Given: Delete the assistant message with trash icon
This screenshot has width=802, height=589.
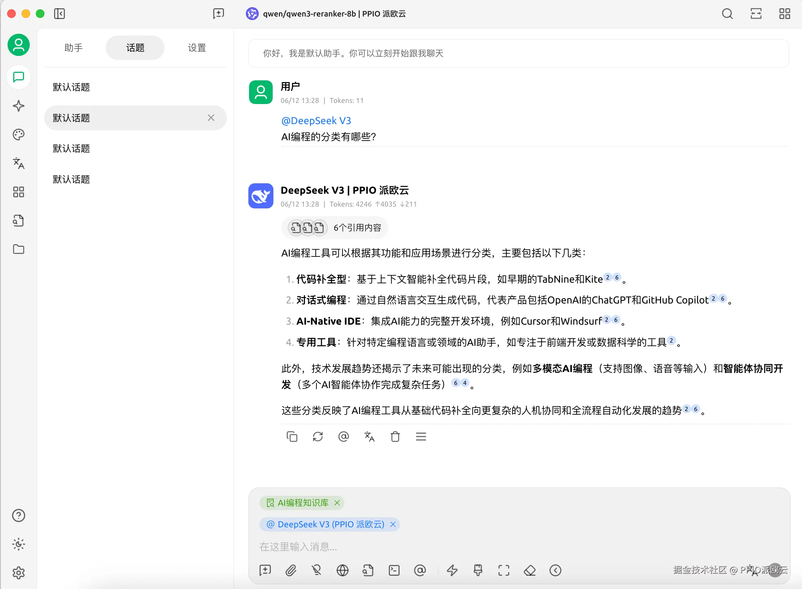Looking at the screenshot, I should pyautogui.click(x=395, y=437).
